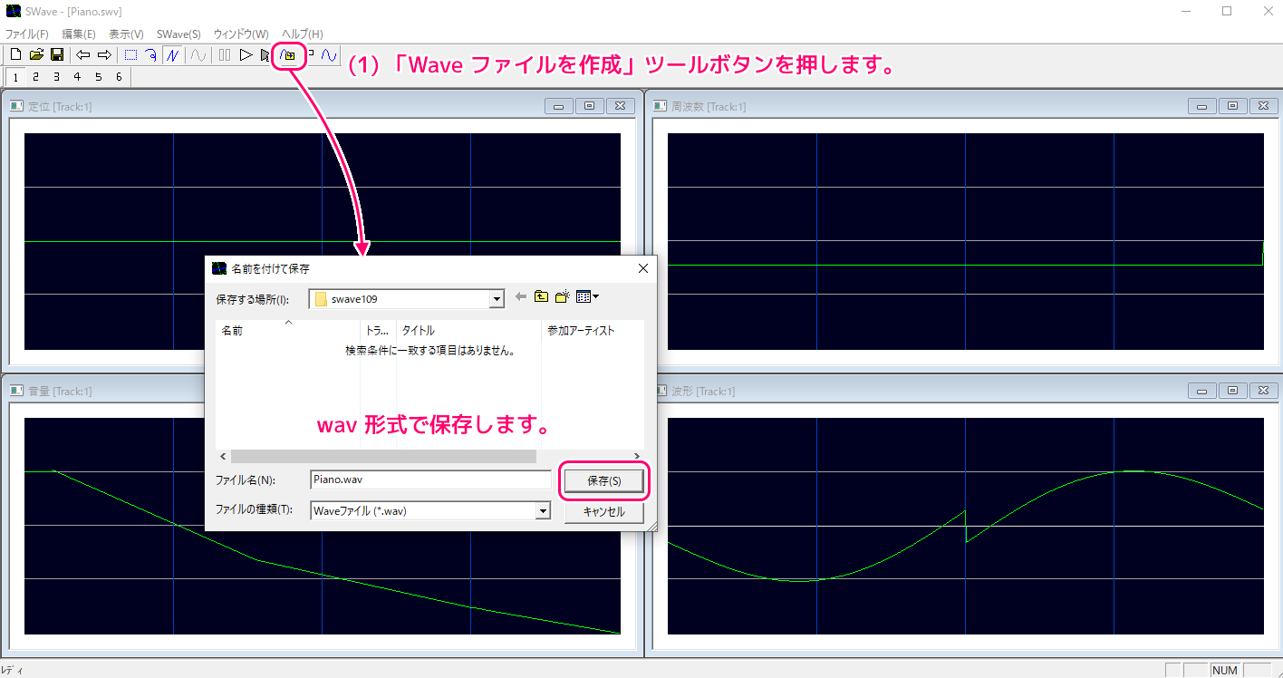This screenshot has width=1283, height=678.
Task: Click the 周波数 window title icon
Action: (x=660, y=106)
